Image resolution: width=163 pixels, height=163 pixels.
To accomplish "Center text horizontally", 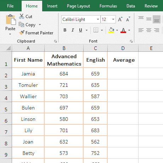I will (149, 30).
